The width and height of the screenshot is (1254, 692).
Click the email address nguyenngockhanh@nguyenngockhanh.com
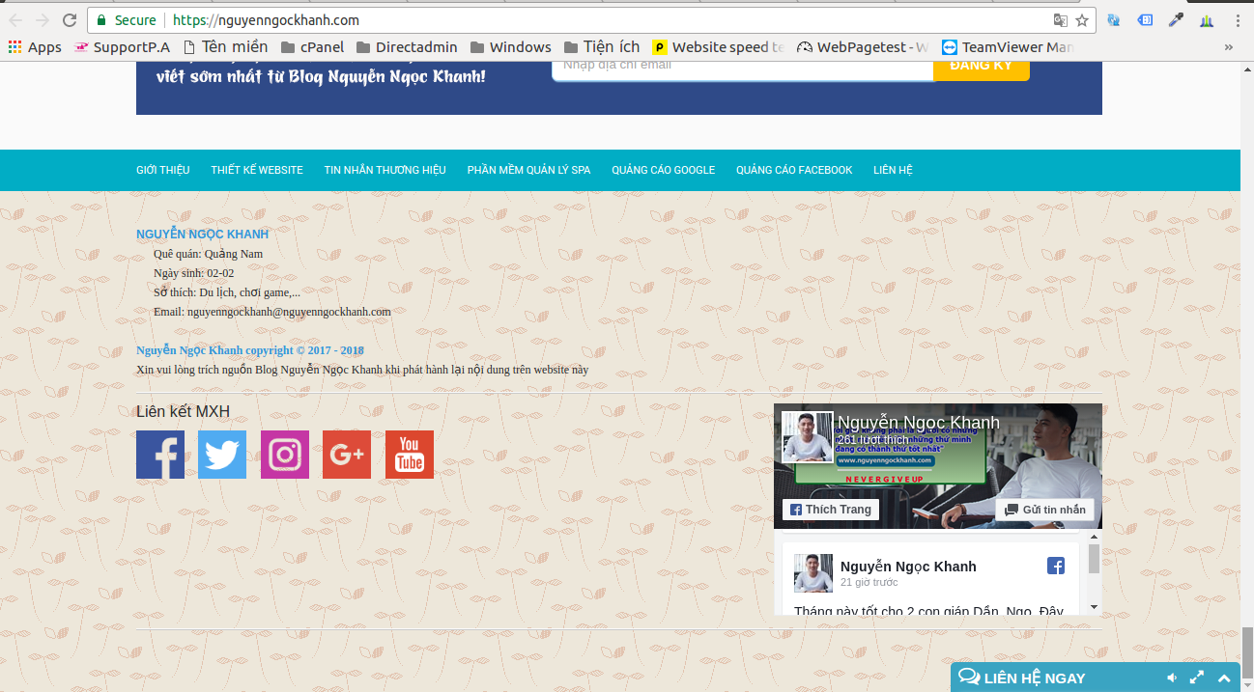tap(289, 312)
